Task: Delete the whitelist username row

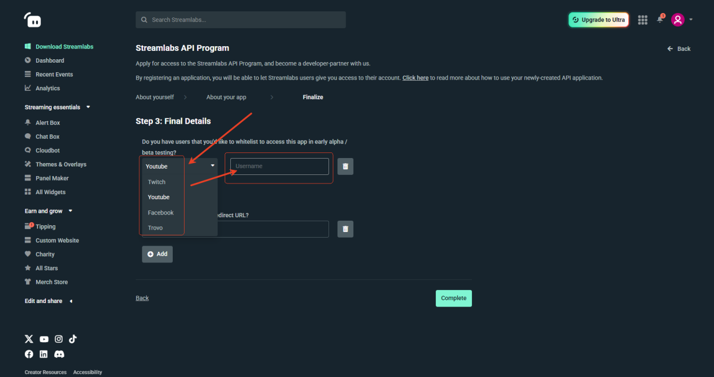Action: pos(345,166)
